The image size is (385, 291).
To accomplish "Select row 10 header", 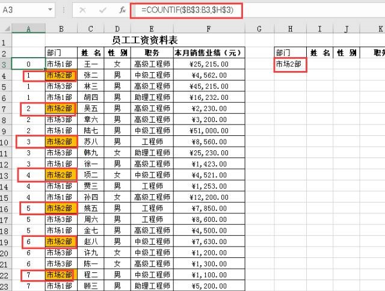I will click(4, 142).
